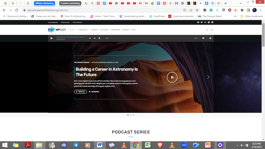Open the Authors menu item
Screen dimensions: 265x149
104,30
